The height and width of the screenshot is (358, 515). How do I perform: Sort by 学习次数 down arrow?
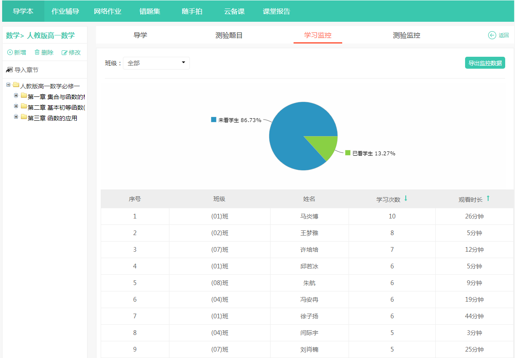(x=406, y=198)
